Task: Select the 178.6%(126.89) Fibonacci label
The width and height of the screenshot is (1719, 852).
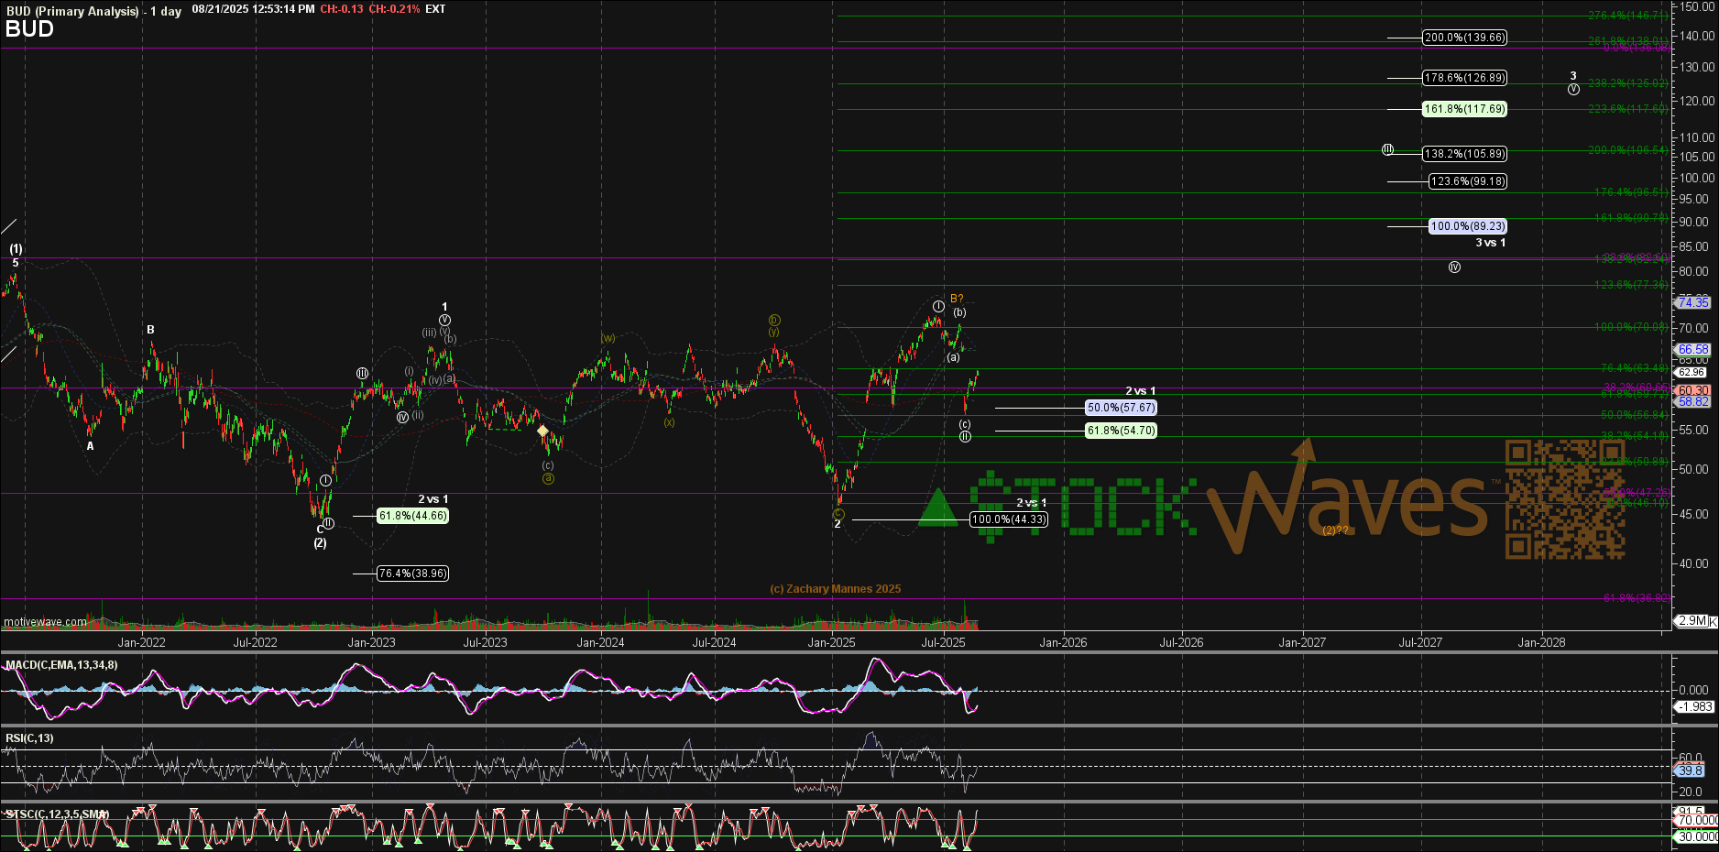Action: point(1464,78)
